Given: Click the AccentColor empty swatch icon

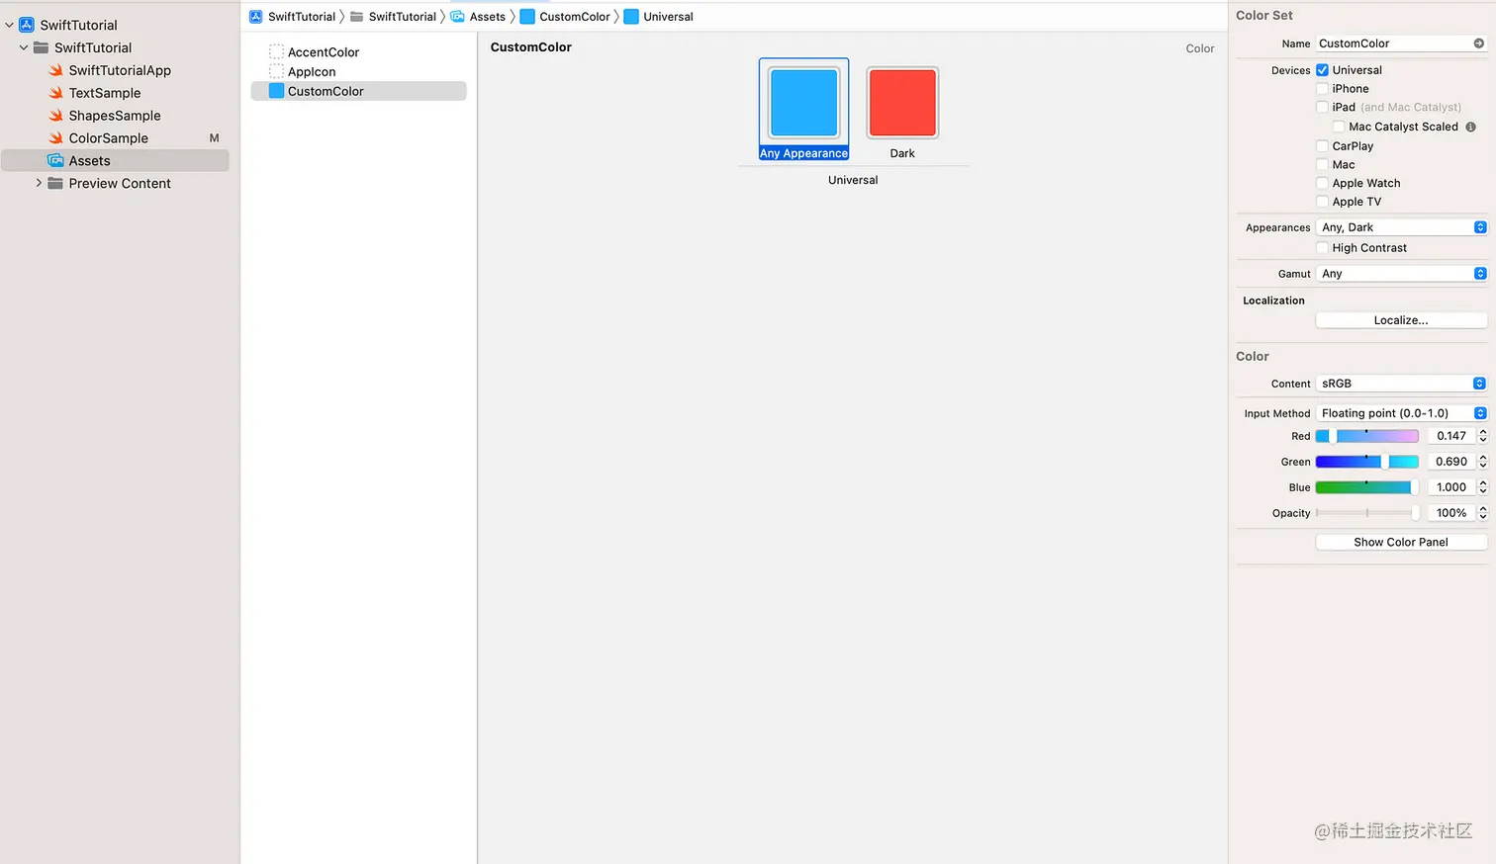Looking at the screenshot, I should point(277,51).
